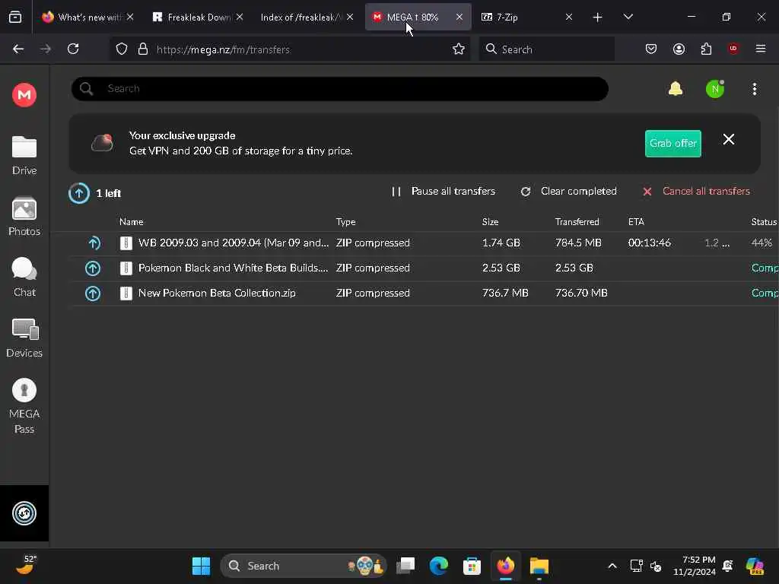The image size is (779, 584).
Task: Open the three-dot MEGA options menu
Action: (x=755, y=90)
